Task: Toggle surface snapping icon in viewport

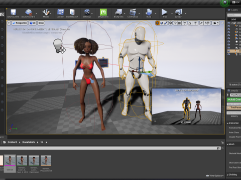Action: point(175,23)
